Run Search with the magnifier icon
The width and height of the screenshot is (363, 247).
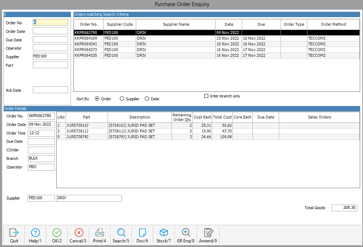coord(121,233)
